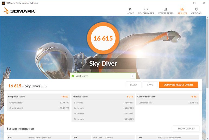
Task: Click the Stress Tests bar chart icon
Action: [x=166, y=9]
